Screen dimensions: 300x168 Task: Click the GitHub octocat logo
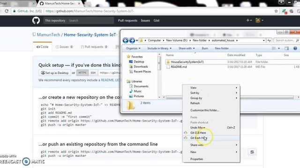coord(36,21)
